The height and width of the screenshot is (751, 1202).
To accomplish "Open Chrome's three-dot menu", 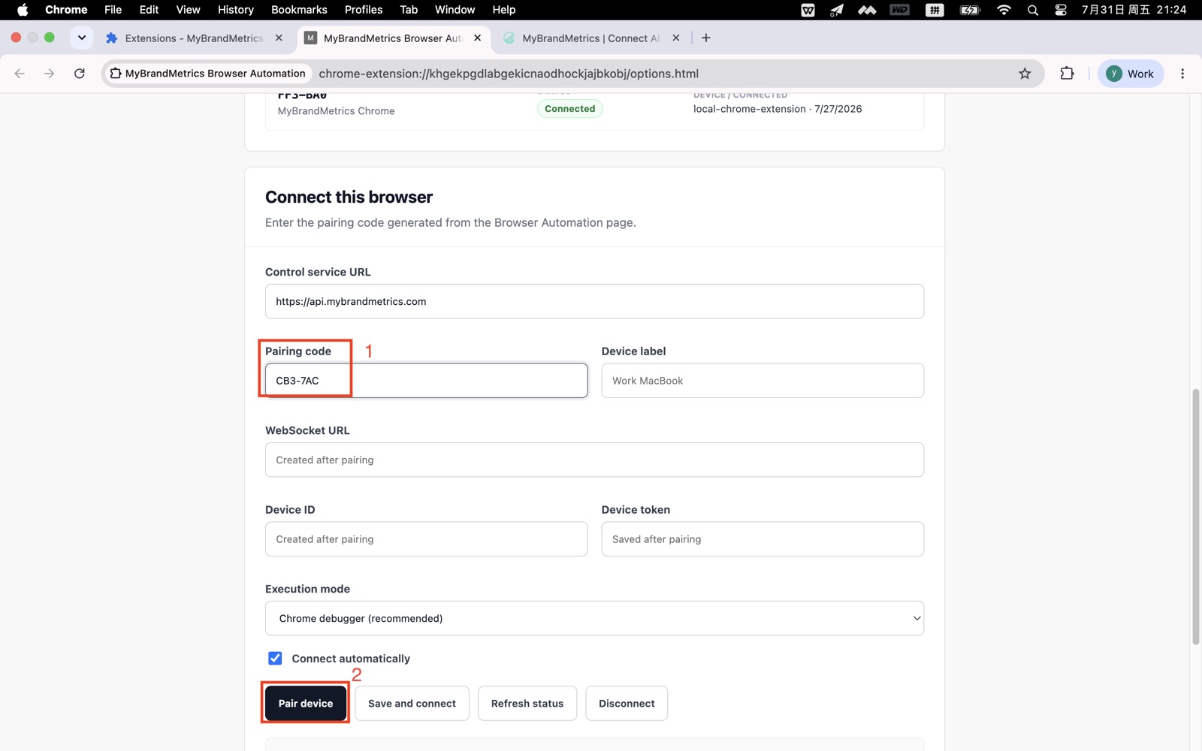I will point(1182,74).
